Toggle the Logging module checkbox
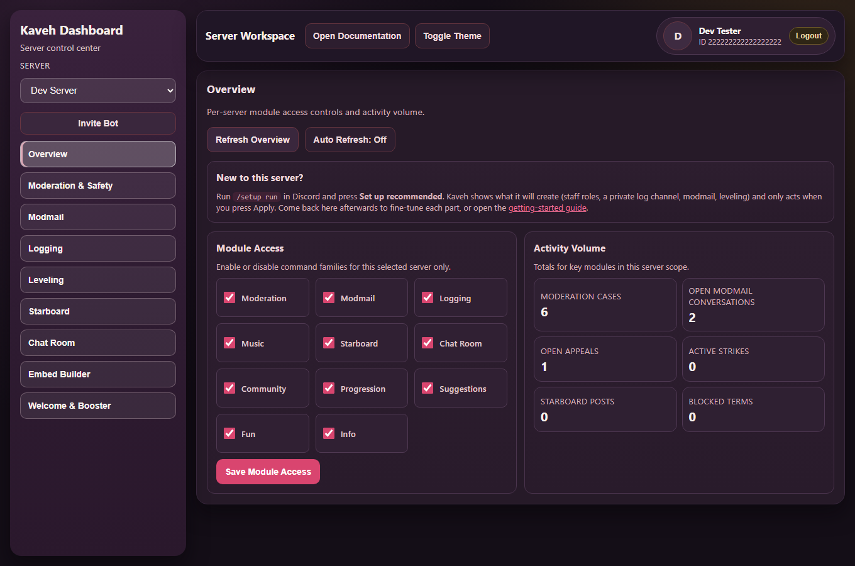The width and height of the screenshot is (855, 566). [x=427, y=297]
